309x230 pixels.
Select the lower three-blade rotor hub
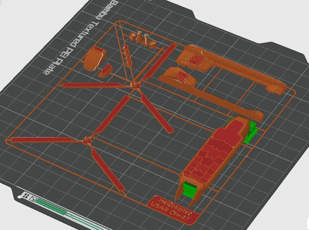(x=87, y=140)
